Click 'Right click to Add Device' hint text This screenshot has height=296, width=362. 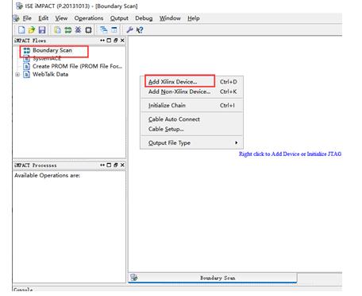tap(290, 154)
